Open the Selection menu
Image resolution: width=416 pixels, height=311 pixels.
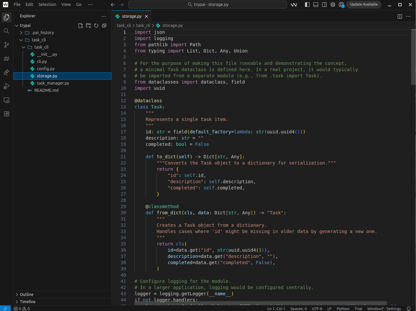coord(47,5)
